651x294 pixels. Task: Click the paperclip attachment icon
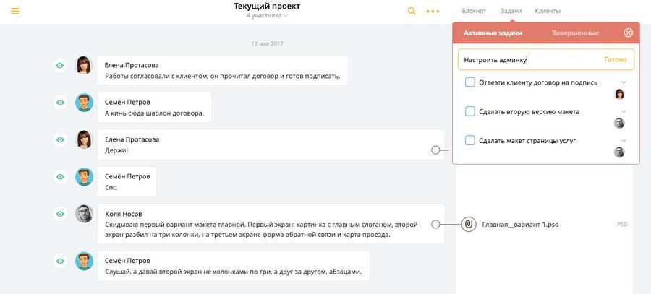[x=468, y=225]
